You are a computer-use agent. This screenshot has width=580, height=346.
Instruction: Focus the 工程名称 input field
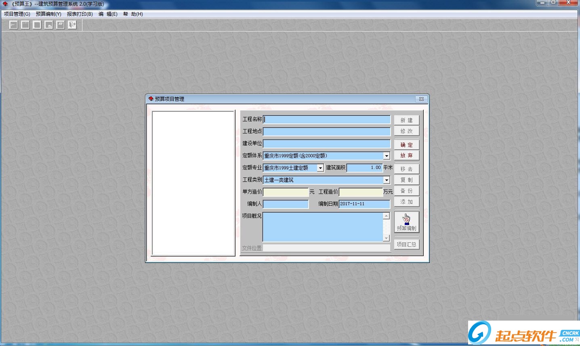[327, 119]
